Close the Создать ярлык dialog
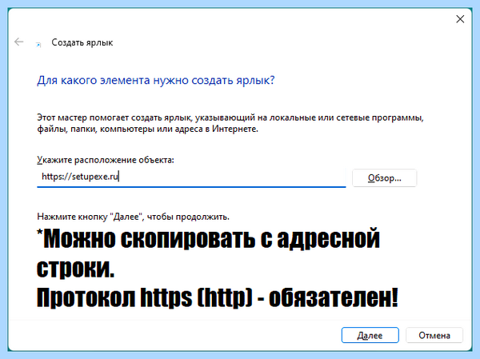 click(x=460, y=19)
